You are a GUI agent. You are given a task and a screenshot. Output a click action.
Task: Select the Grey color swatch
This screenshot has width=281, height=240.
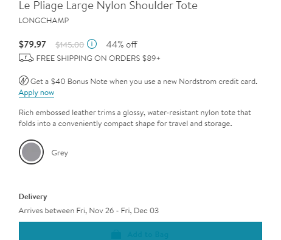point(31,152)
